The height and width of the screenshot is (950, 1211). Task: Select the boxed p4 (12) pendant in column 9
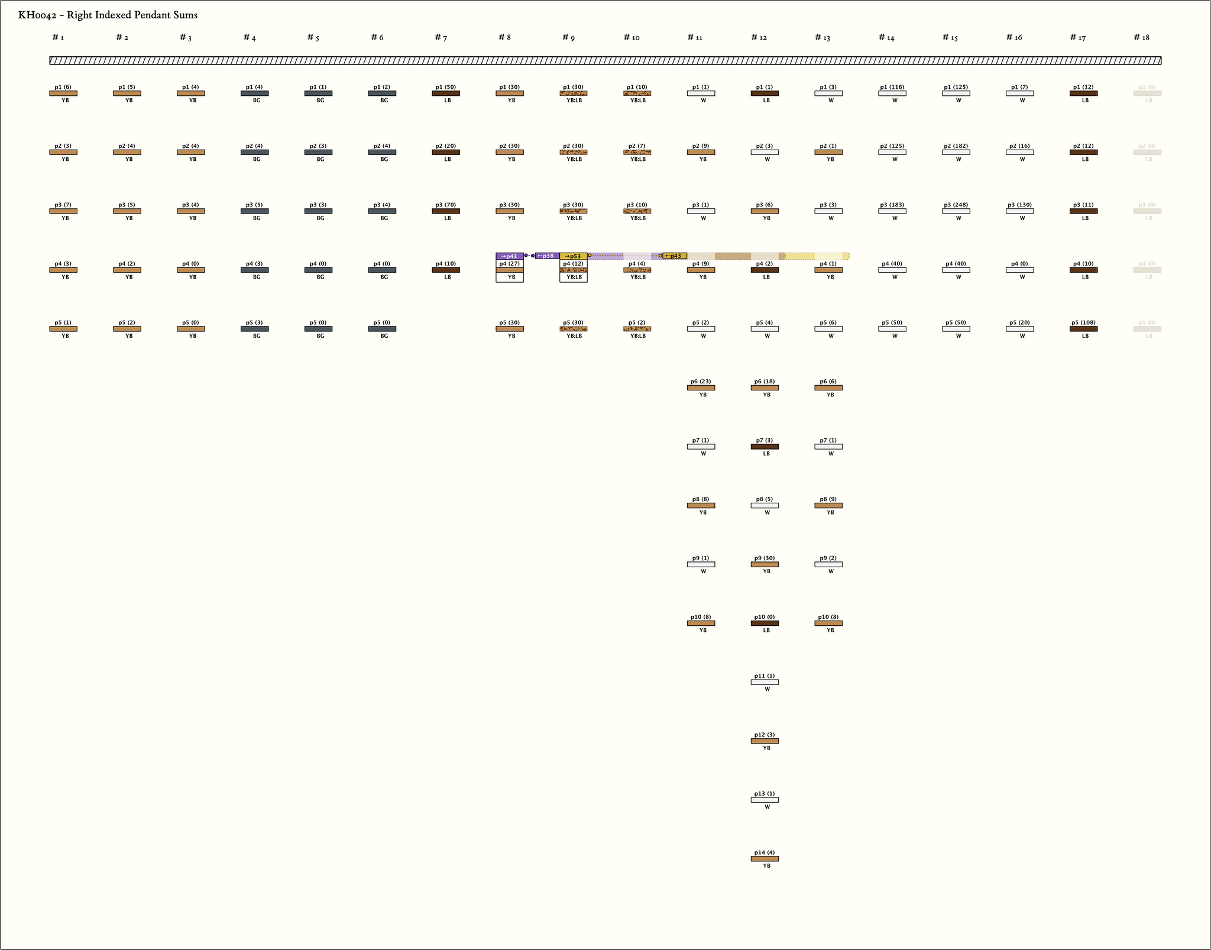coord(573,271)
